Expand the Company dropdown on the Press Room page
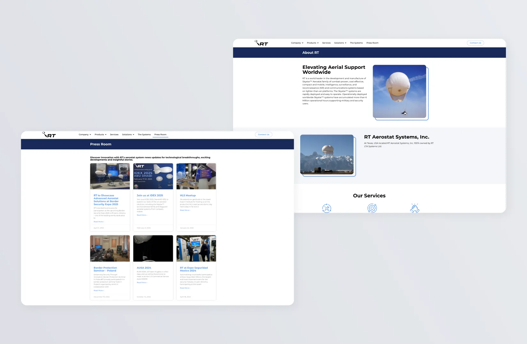The image size is (527, 344). tap(85, 134)
